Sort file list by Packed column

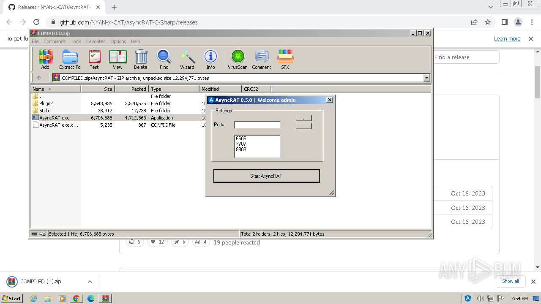(131, 89)
